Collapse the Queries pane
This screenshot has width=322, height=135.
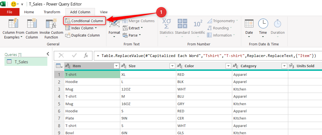point(48,54)
